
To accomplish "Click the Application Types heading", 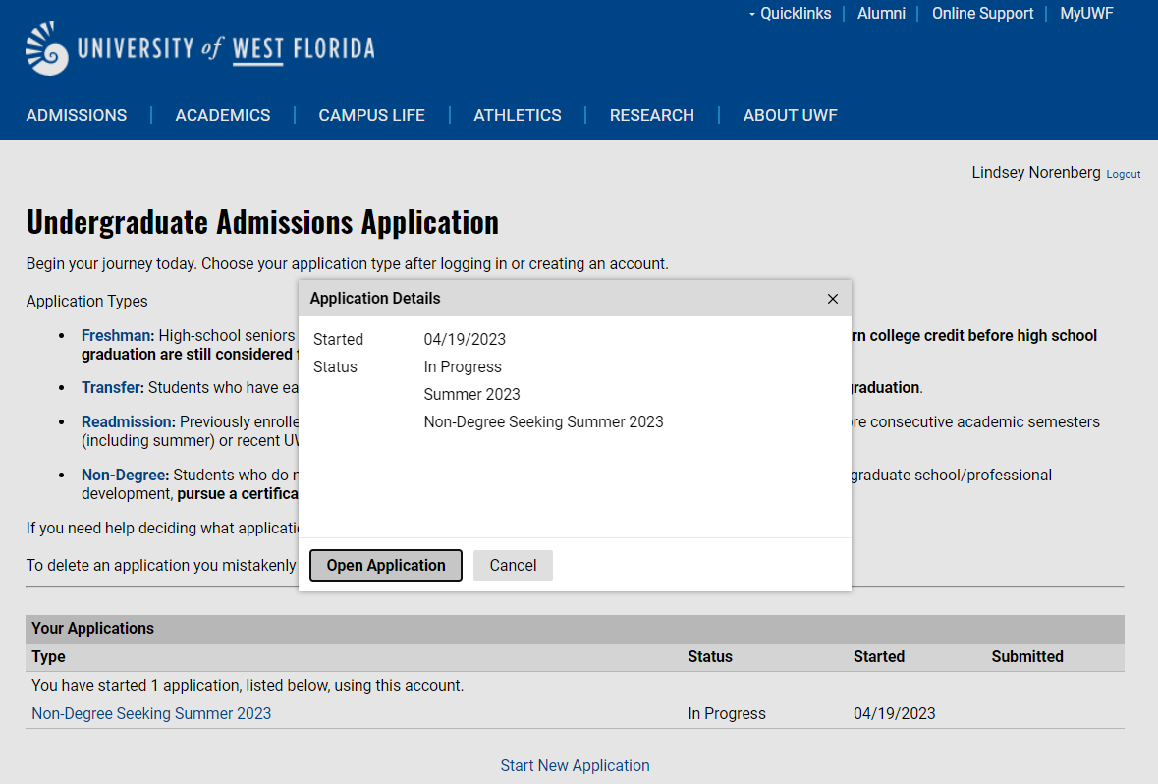I will pyautogui.click(x=87, y=301).
